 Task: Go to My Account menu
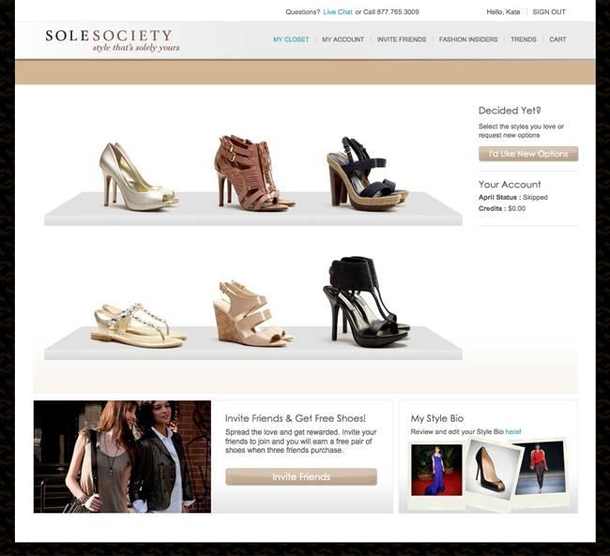343,39
